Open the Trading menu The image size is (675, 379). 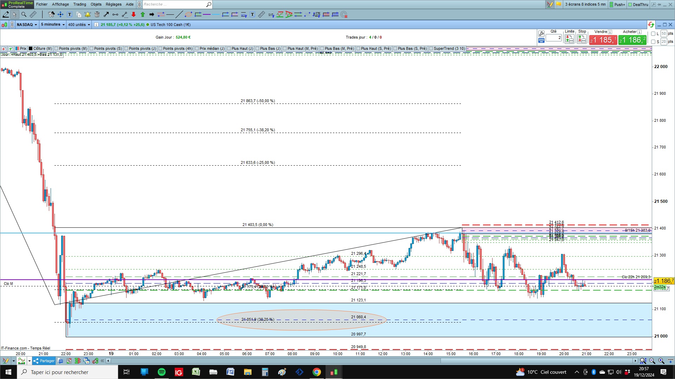79,4
